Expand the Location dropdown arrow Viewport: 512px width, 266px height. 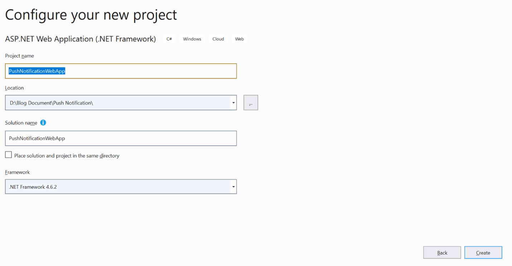coord(233,103)
